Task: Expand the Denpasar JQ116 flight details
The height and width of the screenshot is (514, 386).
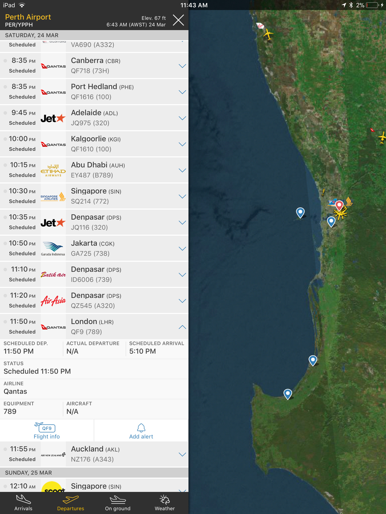Action: pyautogui.click(x=182, y=223)
